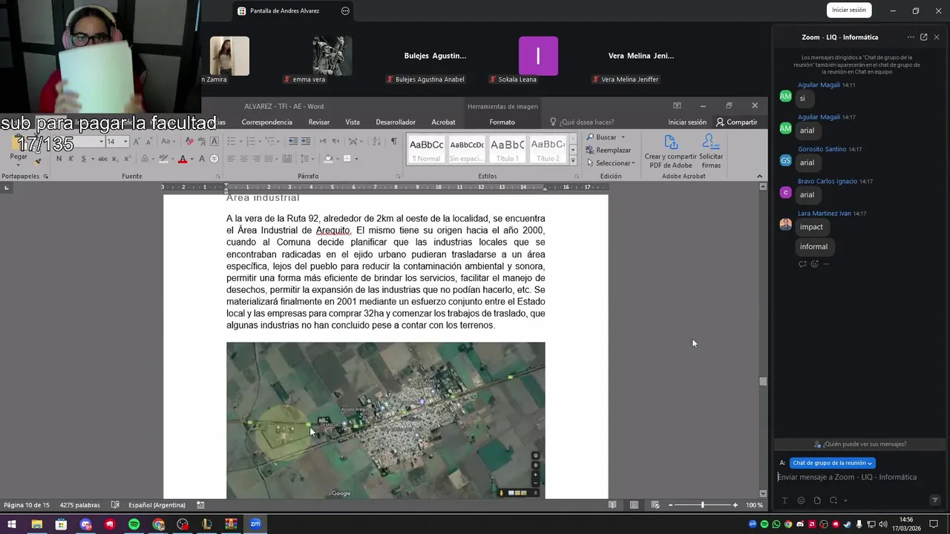
Task: Attach a file in the chat toolbar
Action: coord(817,501)
